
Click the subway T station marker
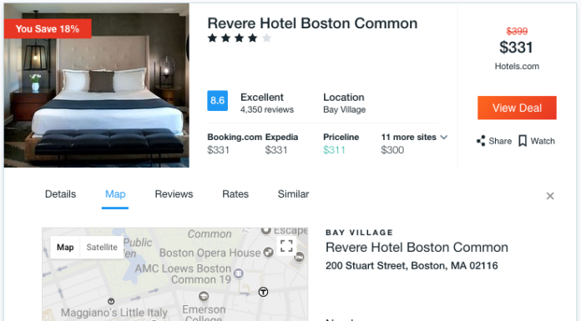tap(263, 292)
